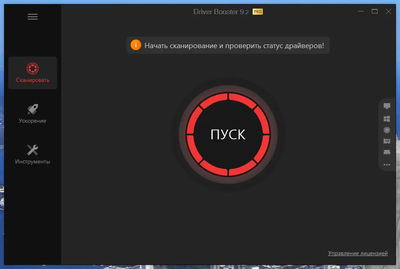
Task: Select the Сканировать section in the sidebar
Action: [32, 73]
